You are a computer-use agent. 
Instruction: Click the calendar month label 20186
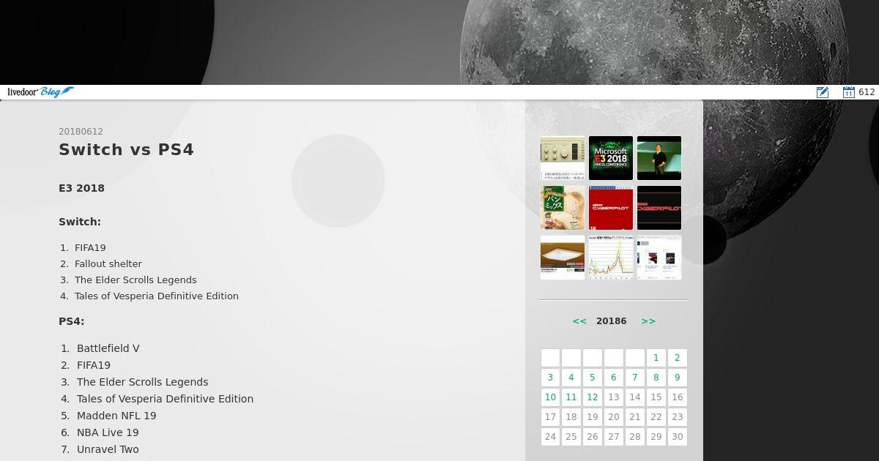point(611,321)
